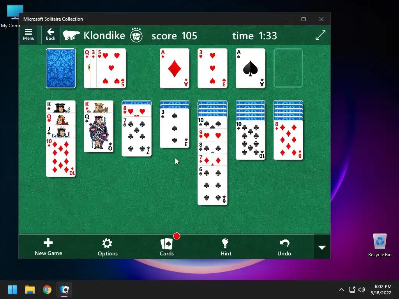The image size is (399, 299).
Task: Open the volume tray icon
Action: (361, 290)
